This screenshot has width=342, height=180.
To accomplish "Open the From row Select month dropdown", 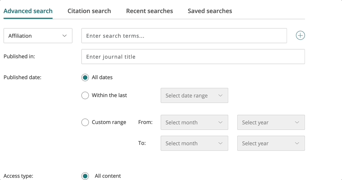I will (x=194, y=122).
